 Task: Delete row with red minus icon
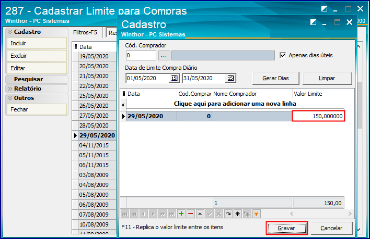point(191,214)
